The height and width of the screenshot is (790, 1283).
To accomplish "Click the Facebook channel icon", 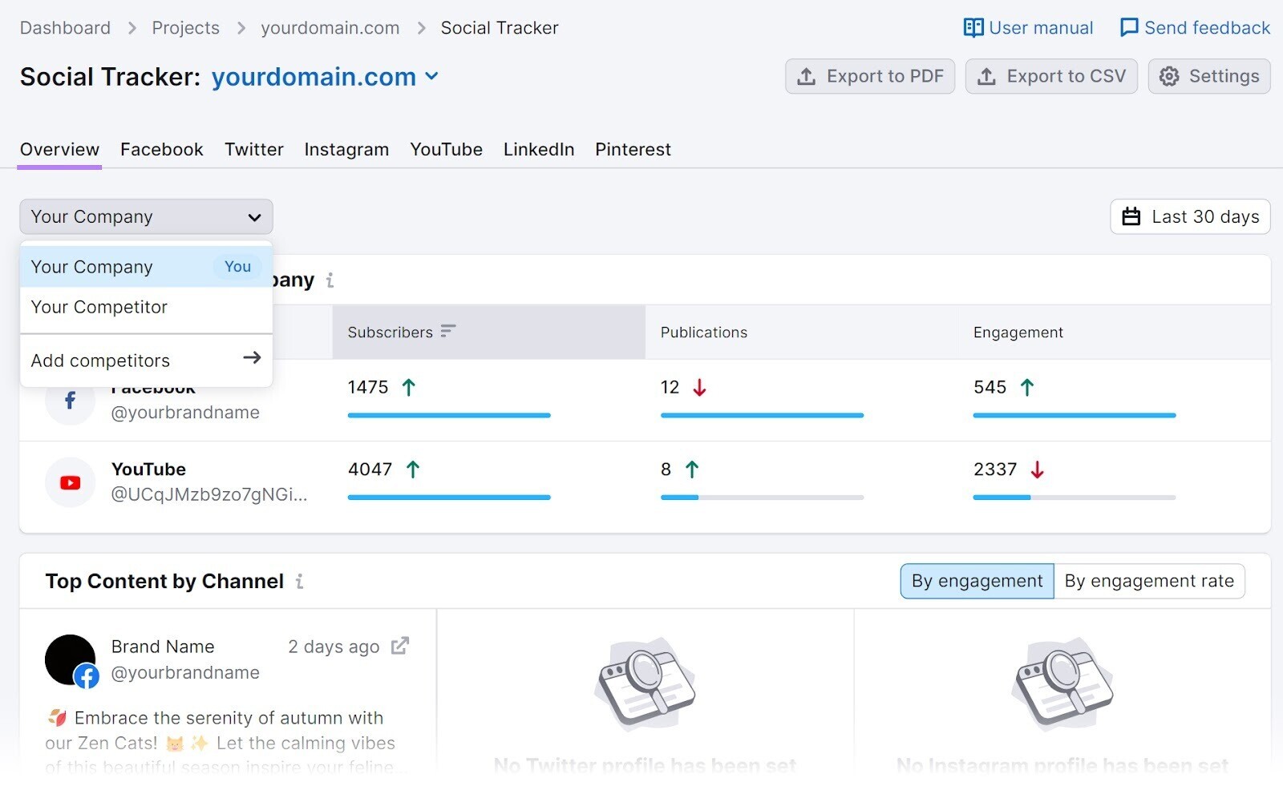I will (70, 401).
